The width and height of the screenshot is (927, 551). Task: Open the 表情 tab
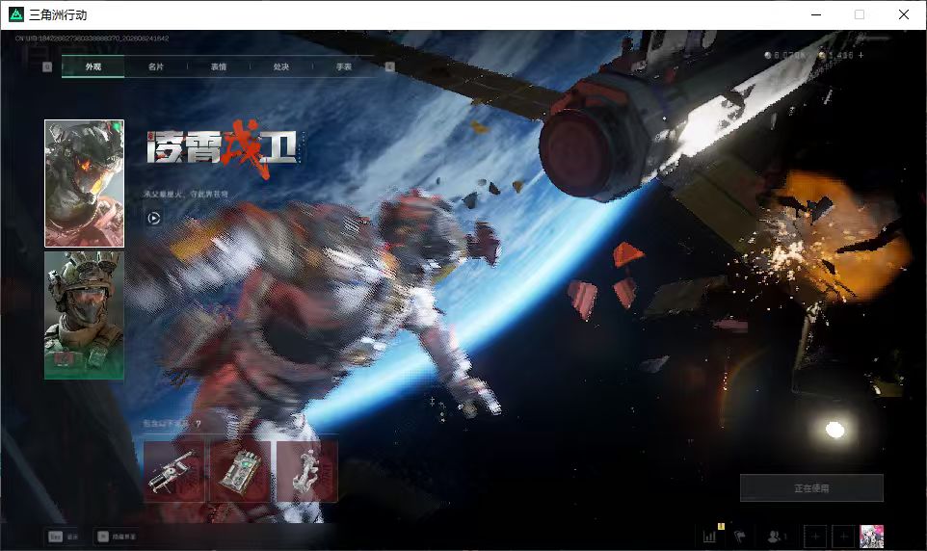218,66
